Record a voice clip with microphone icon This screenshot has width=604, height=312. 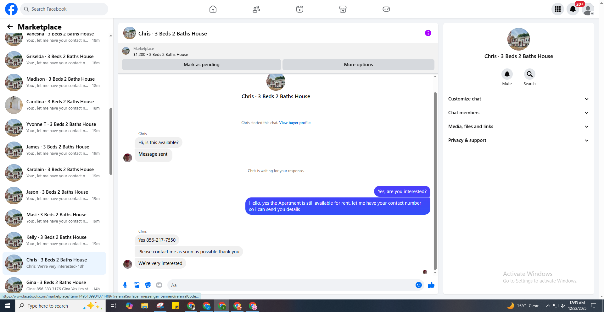[125, 285]
